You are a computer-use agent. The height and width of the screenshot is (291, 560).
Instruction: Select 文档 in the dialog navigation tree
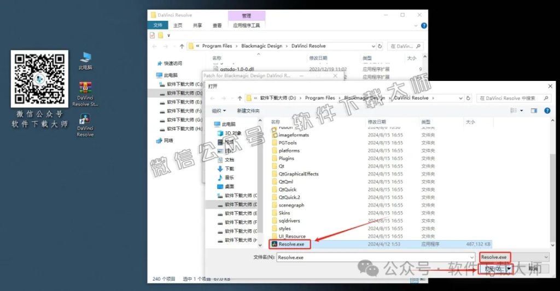(226, 160)
